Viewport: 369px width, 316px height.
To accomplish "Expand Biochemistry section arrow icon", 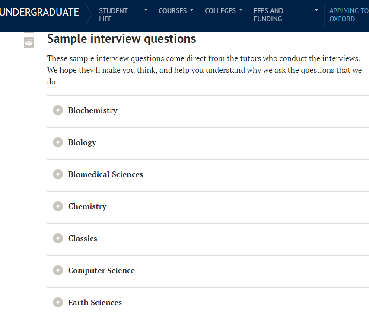I will tap(58, 110).
